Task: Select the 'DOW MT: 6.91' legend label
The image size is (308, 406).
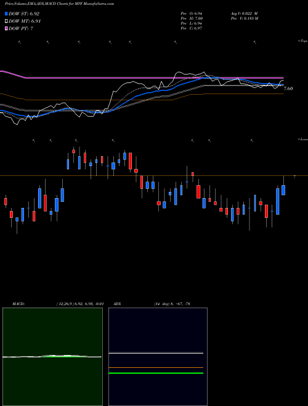Action: coord(25,22)
